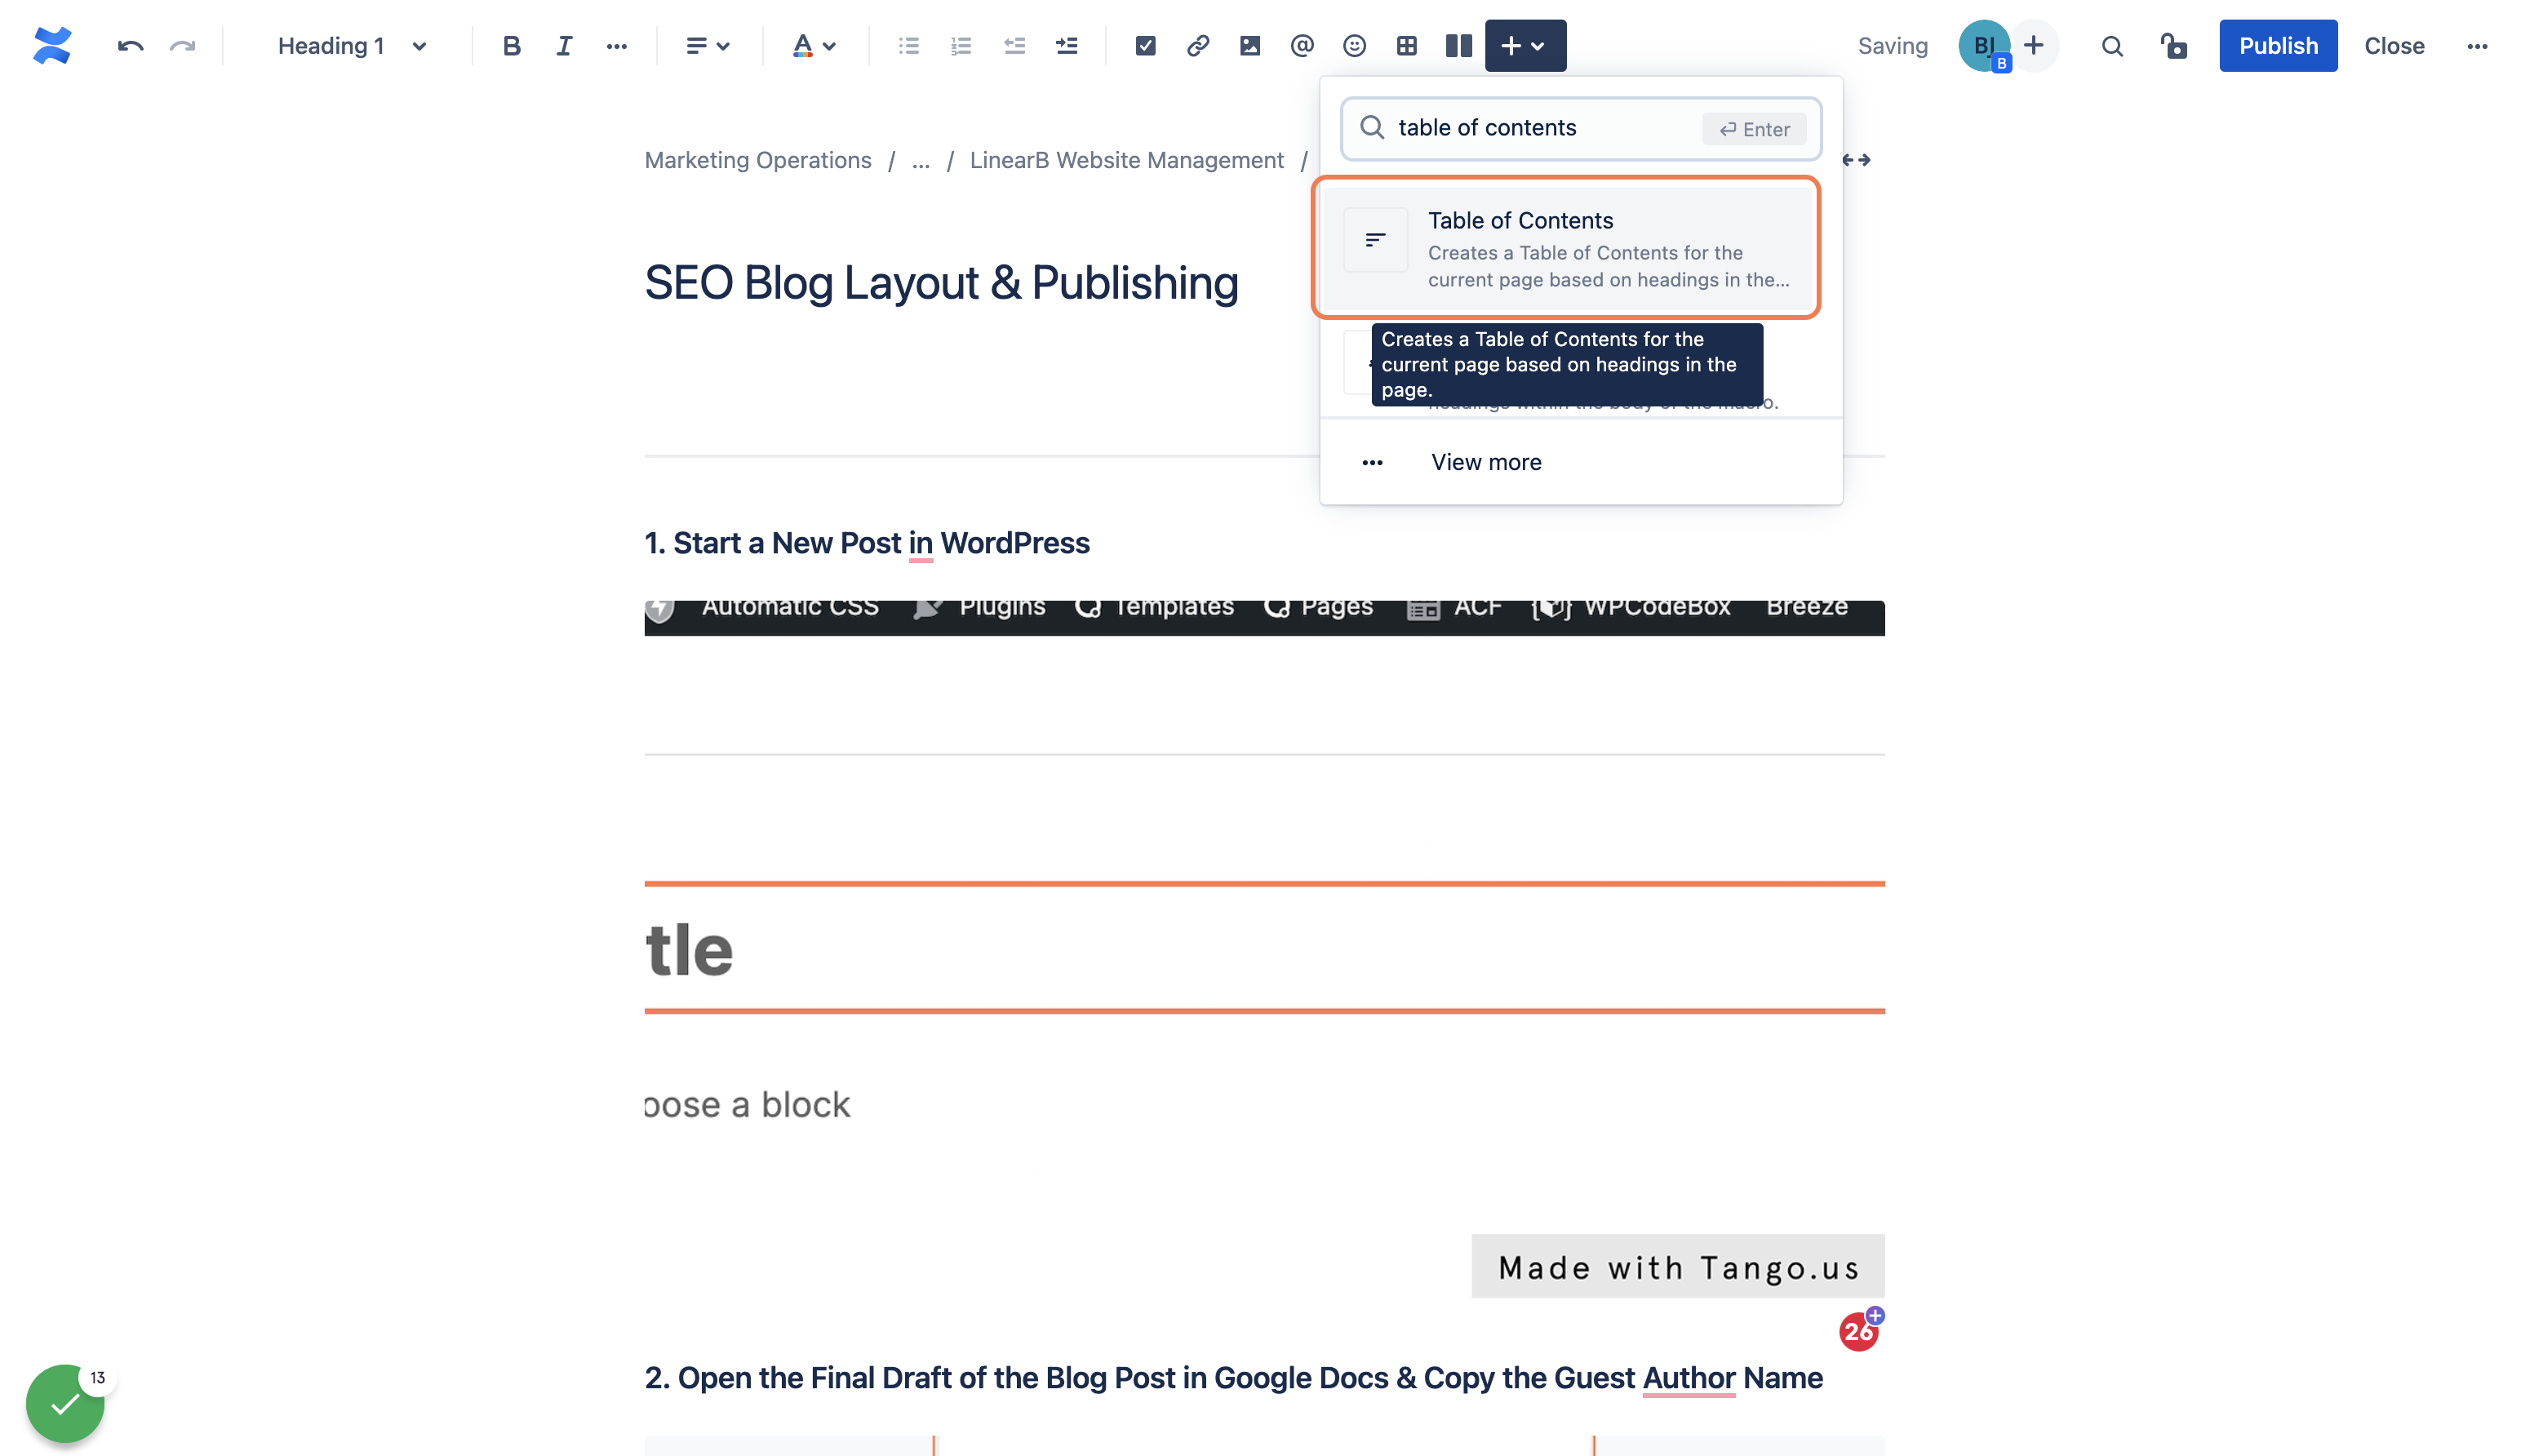Insert a table
The height and width of the screenshot is (1456, 2543).
click(x=1407, y=46)
